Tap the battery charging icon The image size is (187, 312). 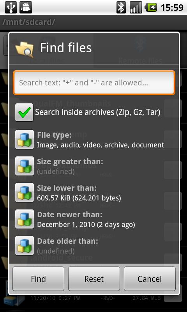point(151,7)
